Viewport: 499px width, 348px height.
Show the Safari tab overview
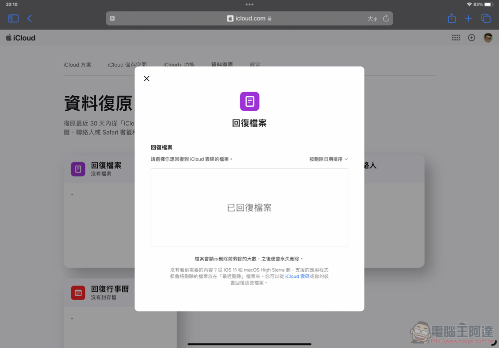click(x=486, y=18)
